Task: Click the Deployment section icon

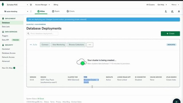Action: [3, 19]
